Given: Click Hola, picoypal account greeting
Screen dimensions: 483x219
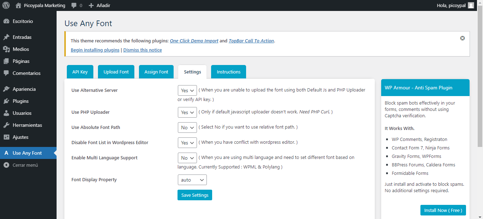Looking at the screenshot, I should tap(451, 5).
